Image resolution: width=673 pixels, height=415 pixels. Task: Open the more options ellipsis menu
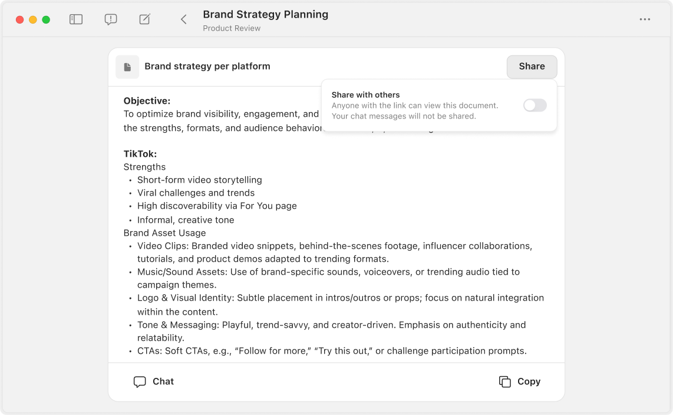(x=645, y=19)
